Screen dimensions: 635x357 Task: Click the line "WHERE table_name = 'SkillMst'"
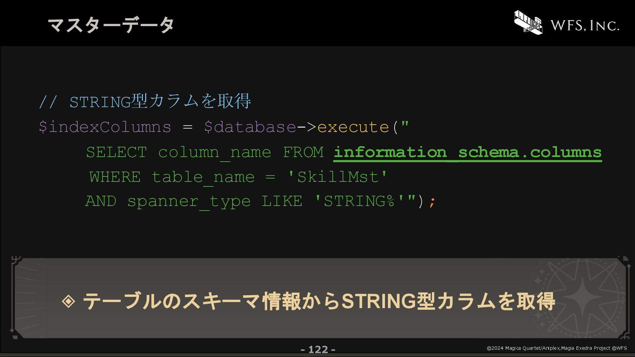point(238,178)
